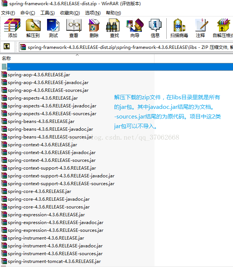The width and height of the screenshot is (233, 267).
Task: Select spring-aop-4.3.6.RELEASE-javadoc.jar
Action: click(48, 83)
